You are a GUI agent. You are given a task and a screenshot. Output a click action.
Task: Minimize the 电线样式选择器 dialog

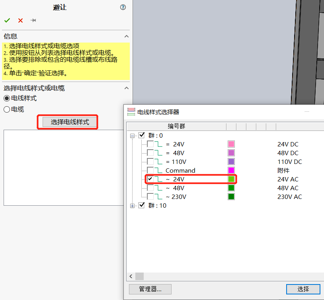307,111
